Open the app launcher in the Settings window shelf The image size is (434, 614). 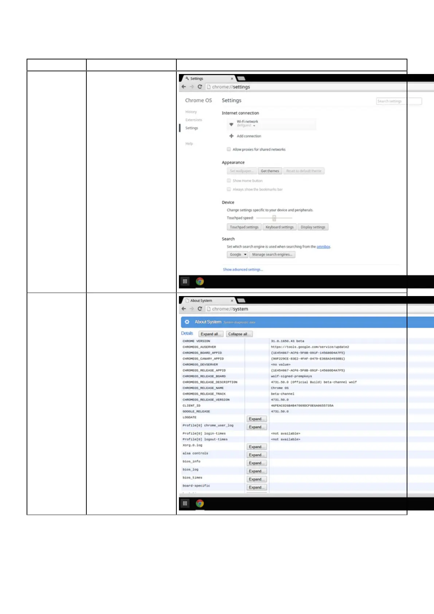(x=185, y=281)
